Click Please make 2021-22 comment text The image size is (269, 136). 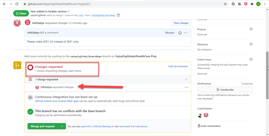pos(53,42)
